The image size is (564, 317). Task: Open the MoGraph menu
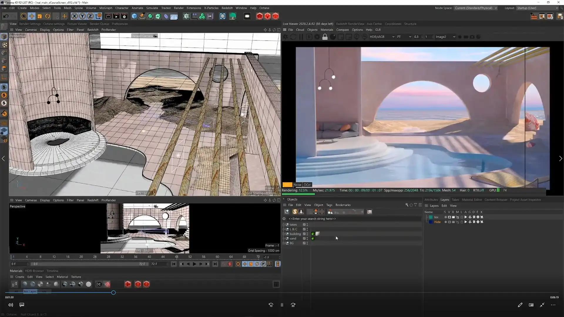pyautogui.click(x=105, y=8)
